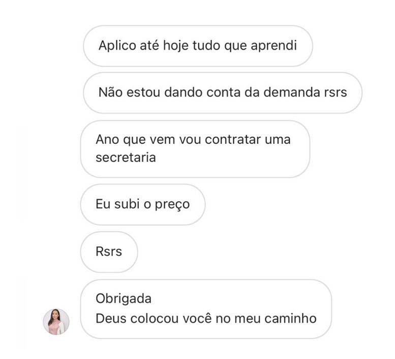Select the line 'Deus colocou você no meu caminho'
The height and width of the screenshot is (359, 395).
coord(206,318)
